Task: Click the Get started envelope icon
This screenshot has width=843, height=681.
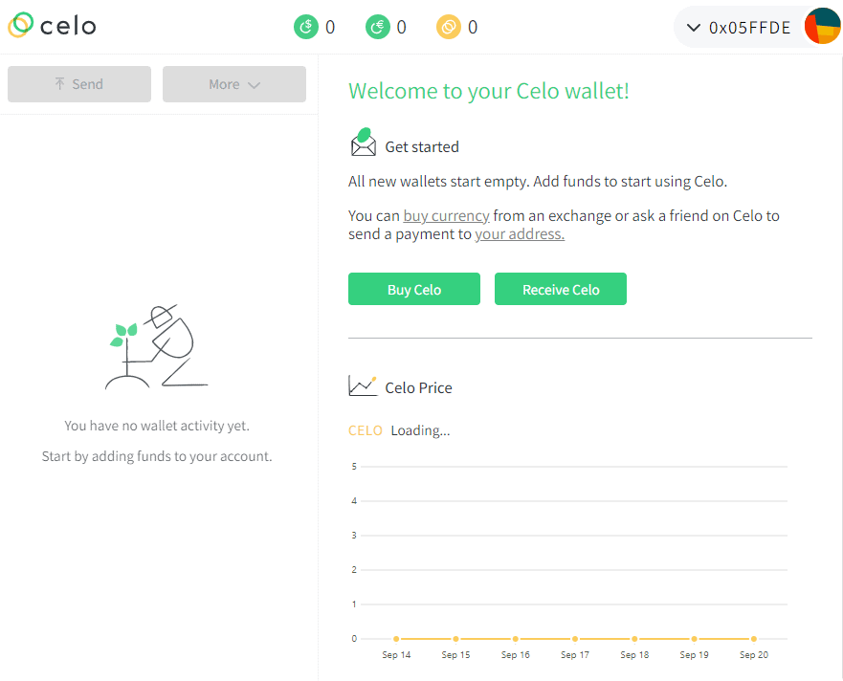Action: coord(363,143)
